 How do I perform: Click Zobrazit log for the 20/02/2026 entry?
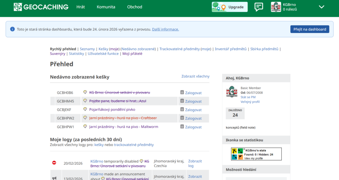195,163
